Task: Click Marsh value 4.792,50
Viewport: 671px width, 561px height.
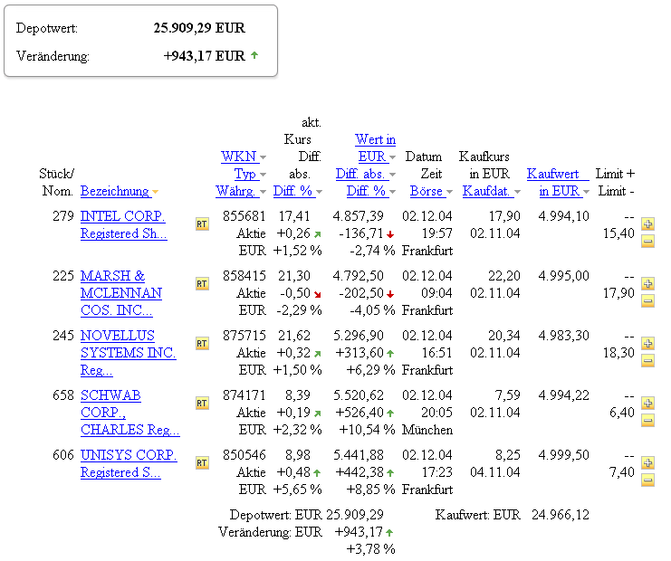Action: coord(359,276)
